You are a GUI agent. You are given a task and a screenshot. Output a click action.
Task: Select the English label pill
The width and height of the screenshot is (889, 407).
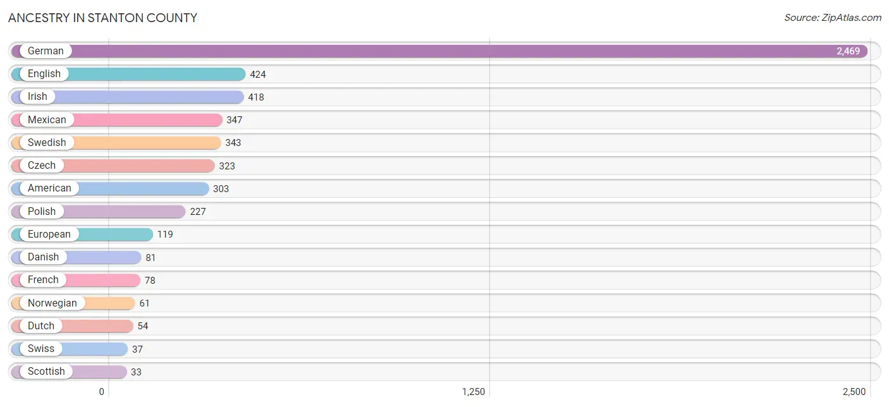(44, 74)
